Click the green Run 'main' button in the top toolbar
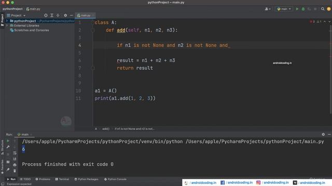The width and height of the screenshot is (332, 186). click(x=297, y=9)
